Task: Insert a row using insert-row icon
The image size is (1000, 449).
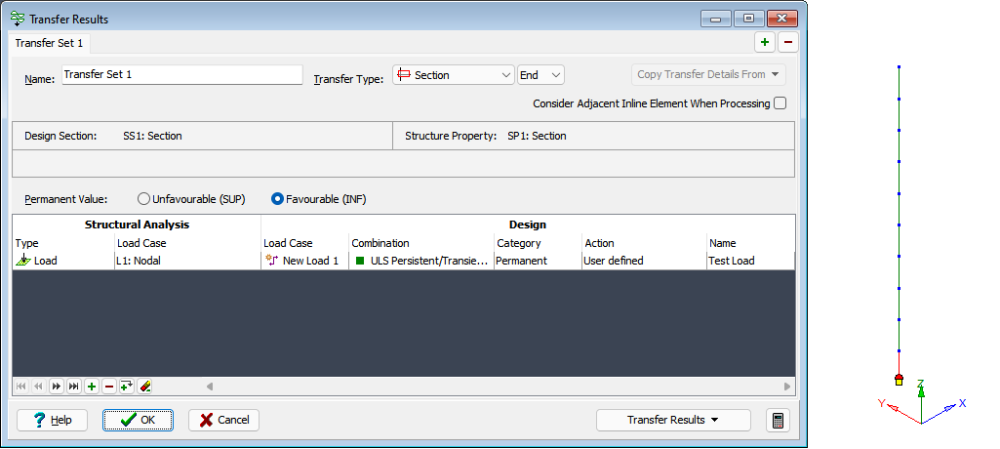Action: click(126, 387)
